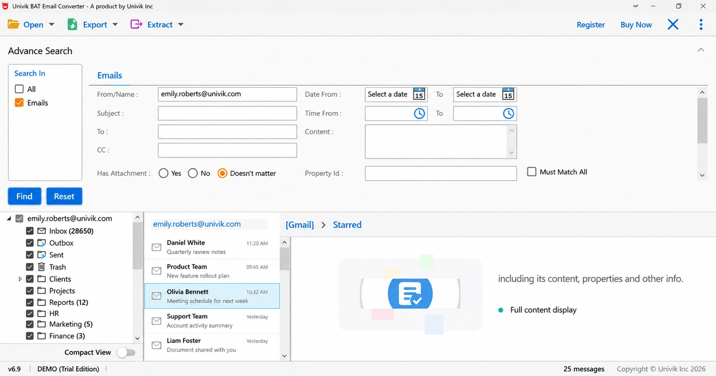Screen dimensions: 716x376
Task: Click the folder tree scrollbar thumb
Action: tap(138, 246)
